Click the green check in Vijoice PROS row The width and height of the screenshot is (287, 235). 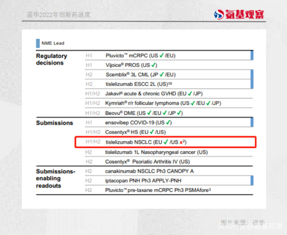click(x=154, y=65)
